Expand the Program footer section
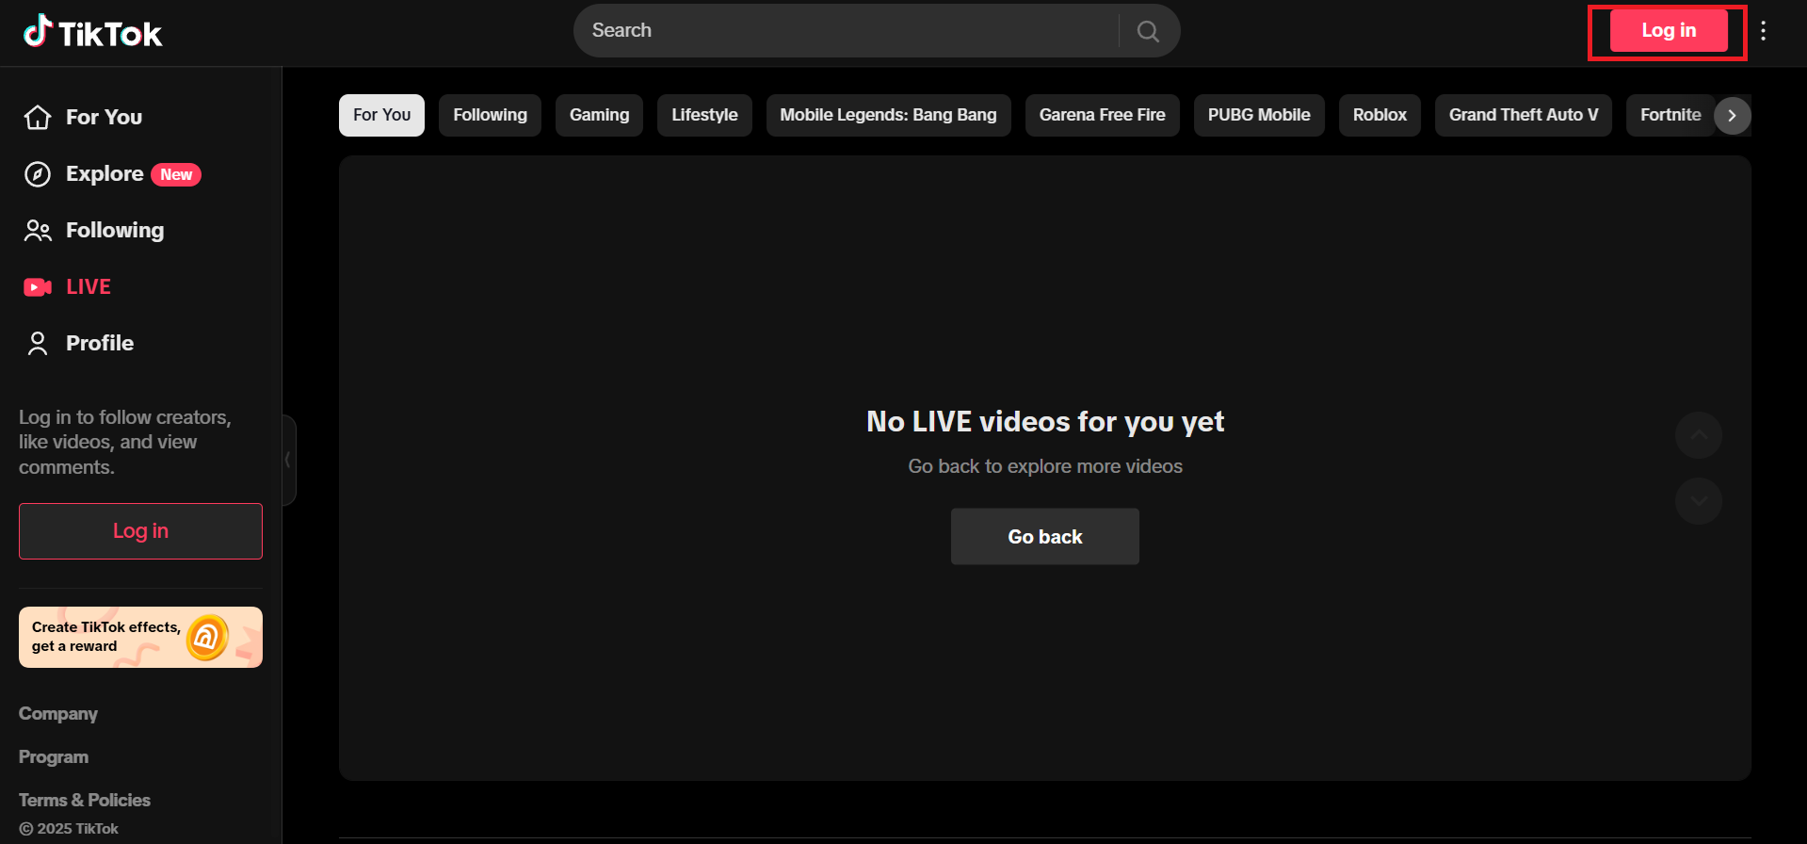 coord(54,757)
